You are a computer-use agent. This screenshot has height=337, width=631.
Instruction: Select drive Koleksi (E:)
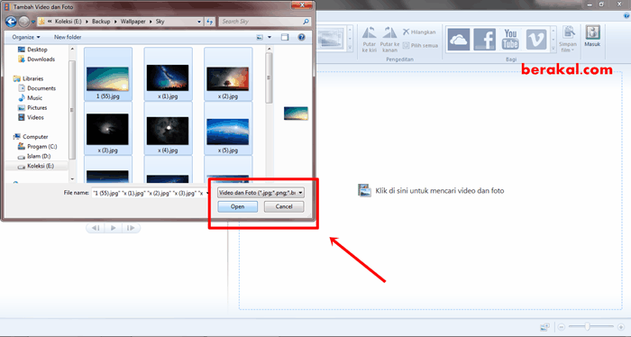tap(36, 166)
